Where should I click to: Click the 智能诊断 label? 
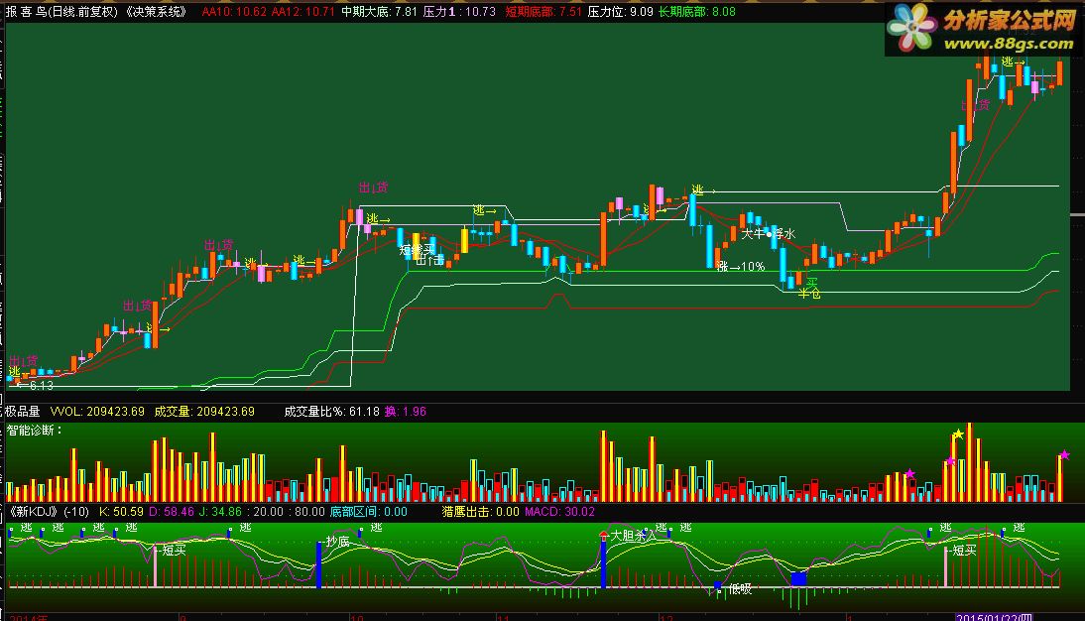(x=35, y=430)
